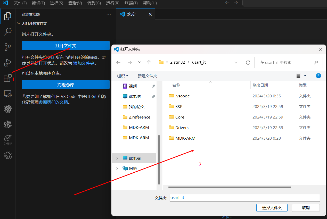Click the refresh icon in the folder dialog
327x219 pixels.
tap(248, 62)
